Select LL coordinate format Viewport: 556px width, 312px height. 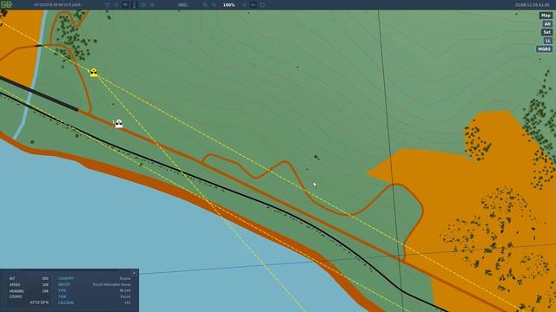(x=548, y=41)
